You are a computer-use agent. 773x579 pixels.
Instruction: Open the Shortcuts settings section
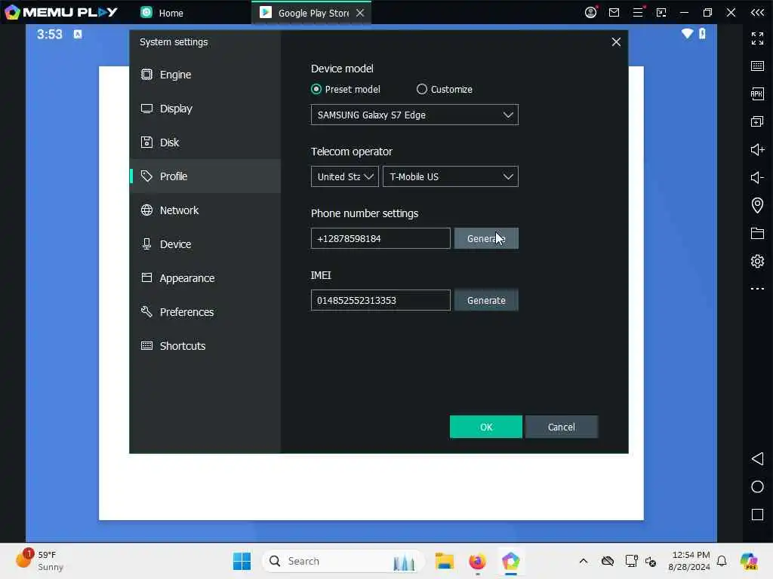205,346
